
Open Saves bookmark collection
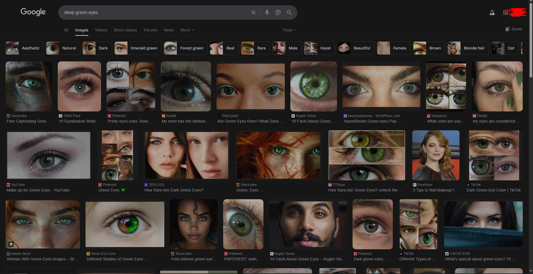pyautogui.click(x=514, y=29)
